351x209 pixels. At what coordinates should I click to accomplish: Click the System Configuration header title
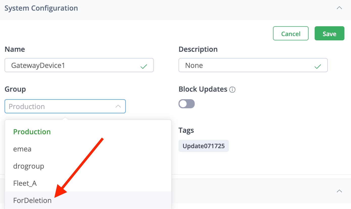pos(41,8)
